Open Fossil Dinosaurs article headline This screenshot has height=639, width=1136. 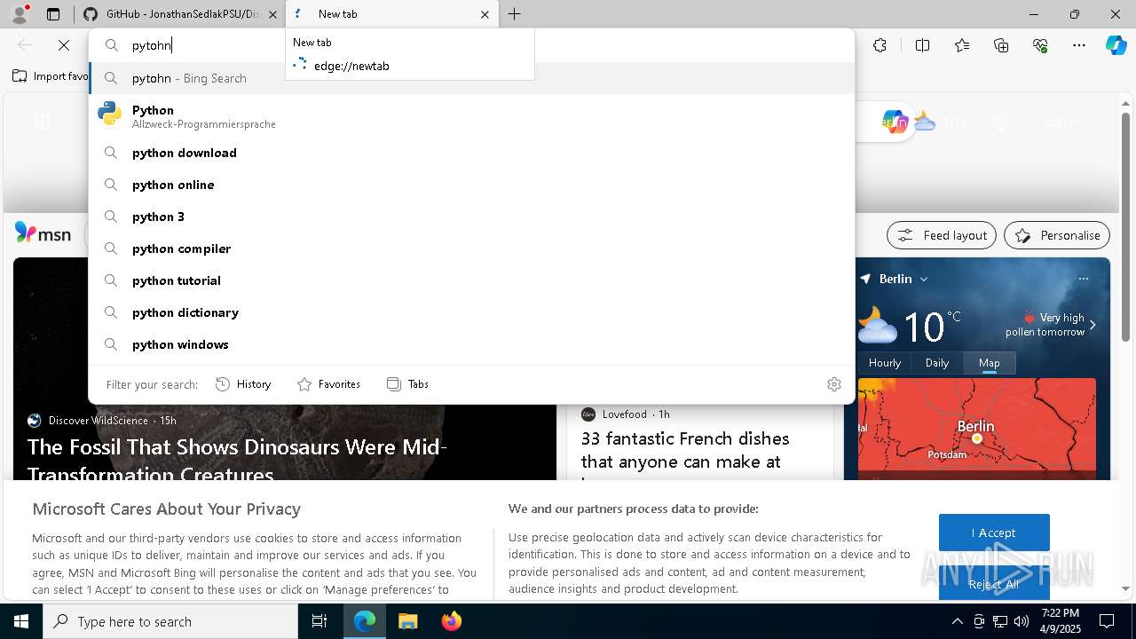coord(237,460)
